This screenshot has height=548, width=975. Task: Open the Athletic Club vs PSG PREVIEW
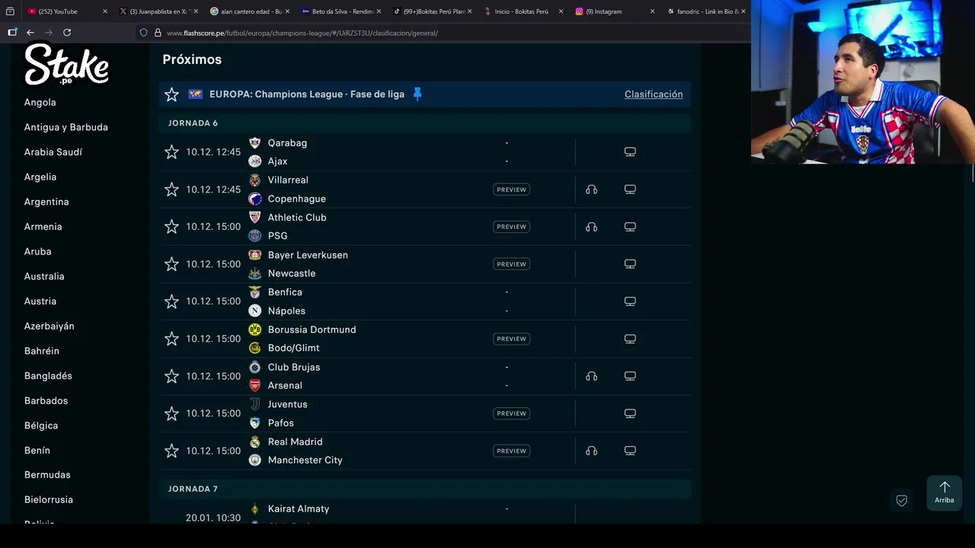(x=511, y=227)
